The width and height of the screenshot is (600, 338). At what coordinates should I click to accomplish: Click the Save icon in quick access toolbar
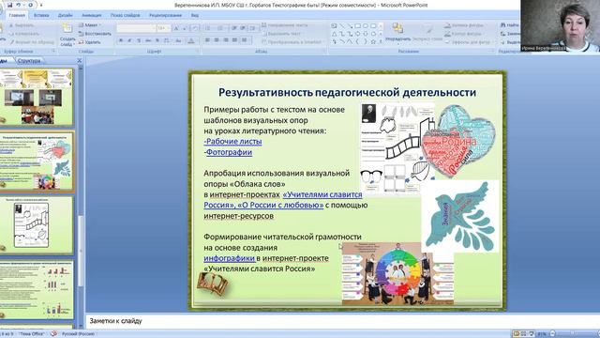[10, 5]
